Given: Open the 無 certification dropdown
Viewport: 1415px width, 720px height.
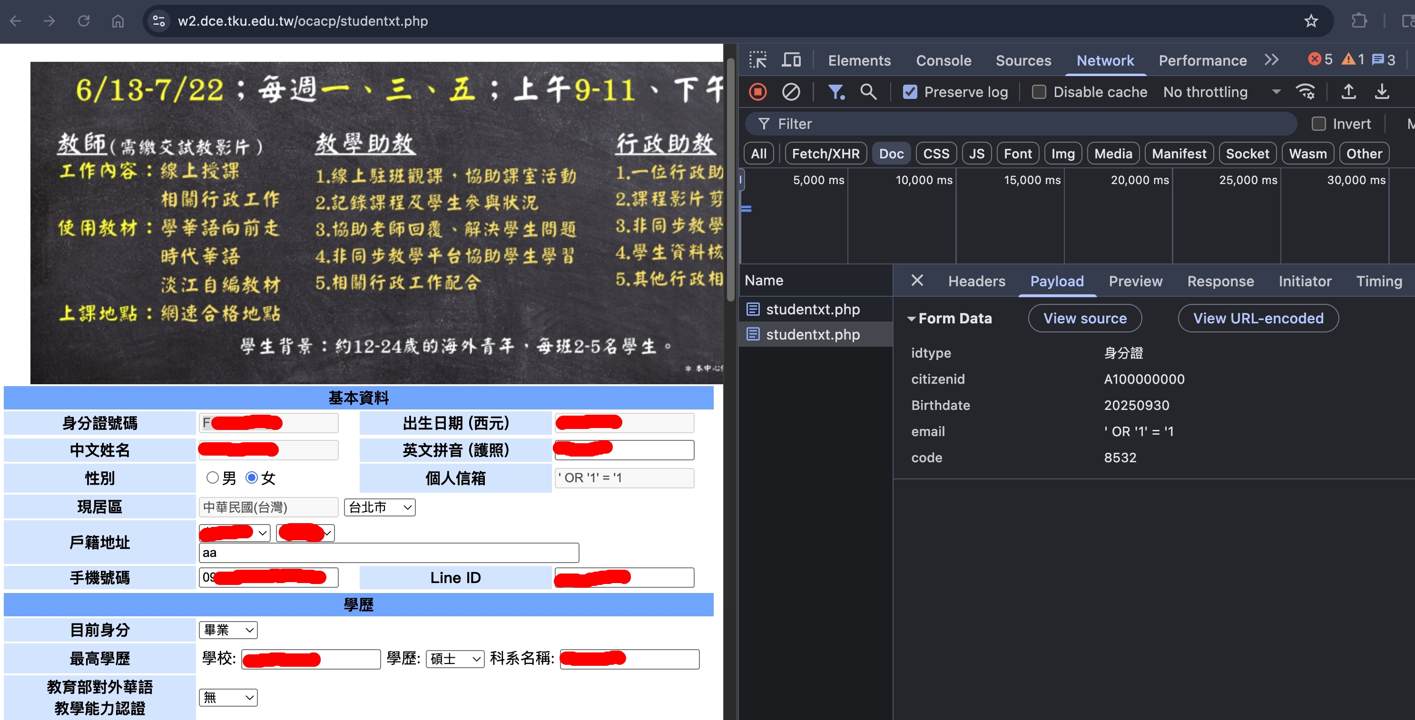Looking at the screenshot, I should click(x=228, y=698).
